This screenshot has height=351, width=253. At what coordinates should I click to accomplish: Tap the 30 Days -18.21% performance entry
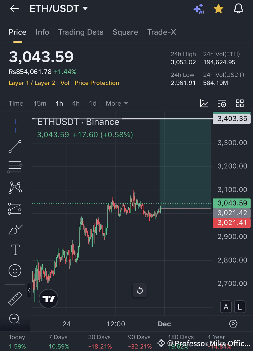click(100, 342)
